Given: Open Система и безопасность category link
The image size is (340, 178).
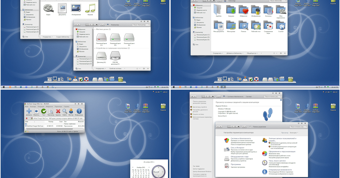Looking at the screenshot, I should click(x=241, y=138).
